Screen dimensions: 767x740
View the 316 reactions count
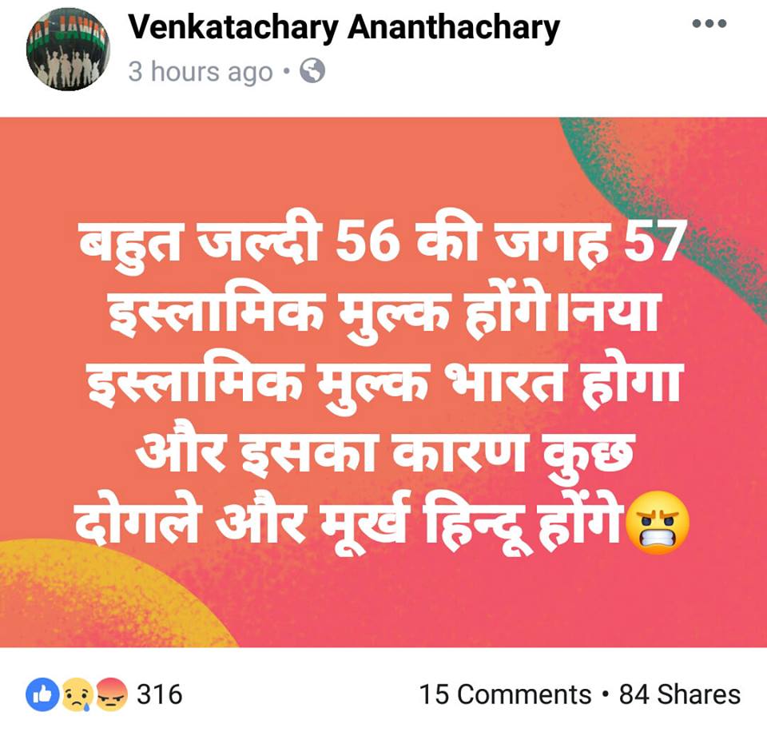pyautogui.click(x=160, y=694)
